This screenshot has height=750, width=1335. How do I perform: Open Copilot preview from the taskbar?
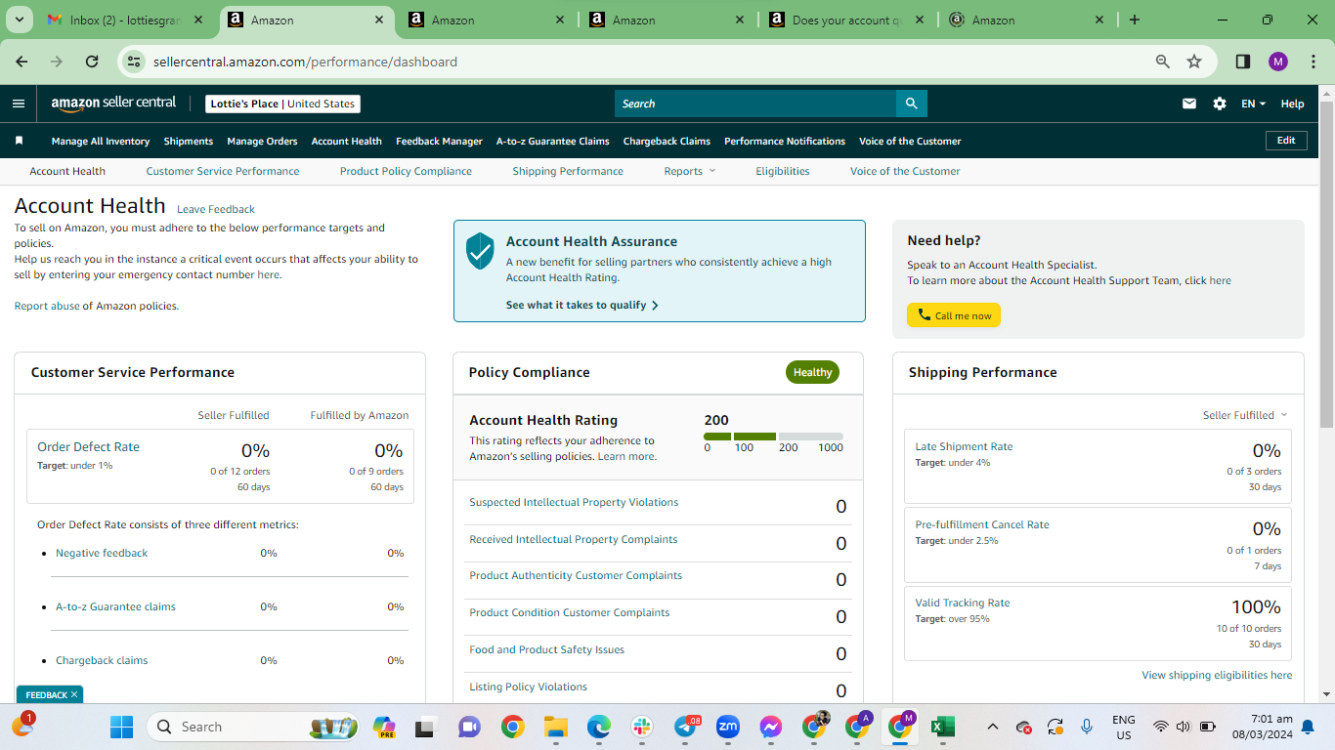pos(384,727)
